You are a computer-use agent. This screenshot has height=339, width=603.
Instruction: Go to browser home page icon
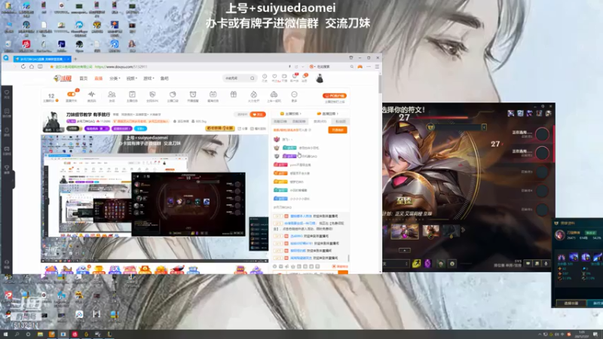32,66
